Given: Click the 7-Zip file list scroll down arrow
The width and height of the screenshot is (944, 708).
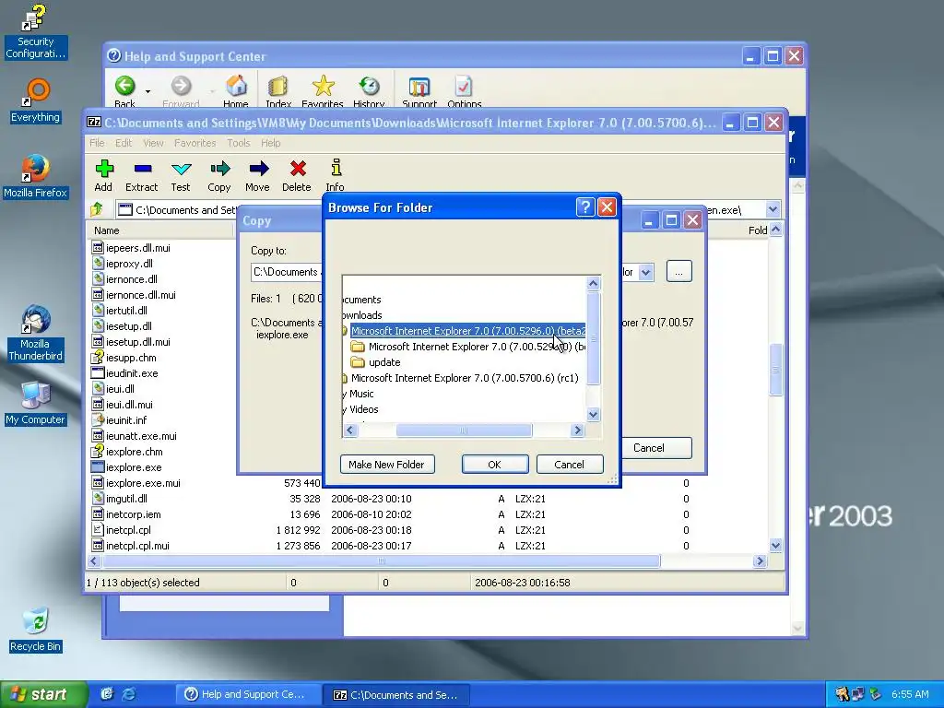Looking at the screenshot, I should pyautogui.click(x=775, y=546).
